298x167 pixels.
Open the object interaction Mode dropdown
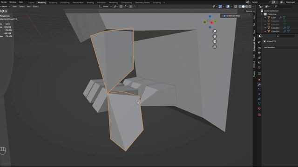(x=5, y=6)
